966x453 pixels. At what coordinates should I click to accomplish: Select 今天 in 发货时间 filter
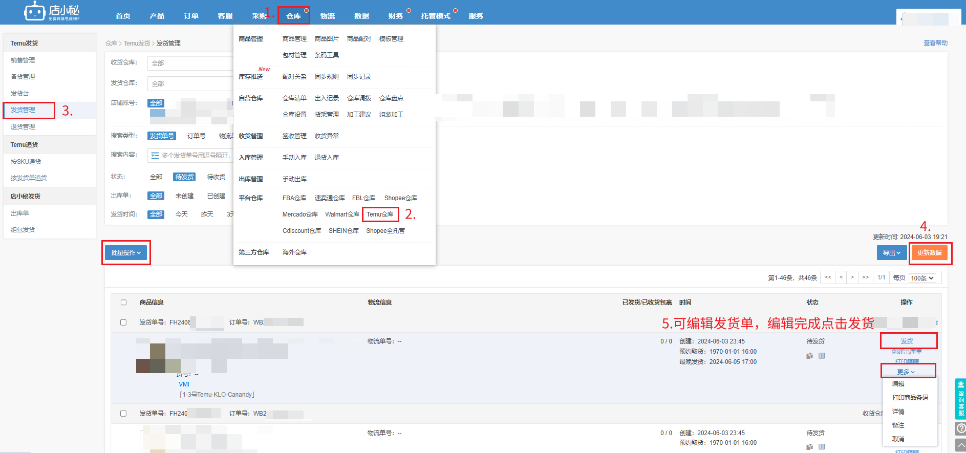click(182, 214)
